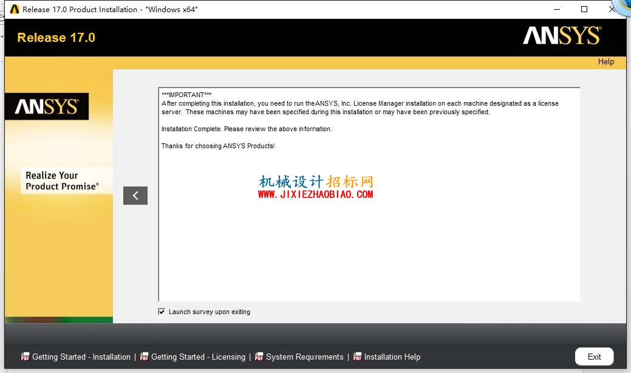The image size is (631, 373).
Task: Click the 'Launch survey upon exiting' label
Action: [x=210, y=312]
